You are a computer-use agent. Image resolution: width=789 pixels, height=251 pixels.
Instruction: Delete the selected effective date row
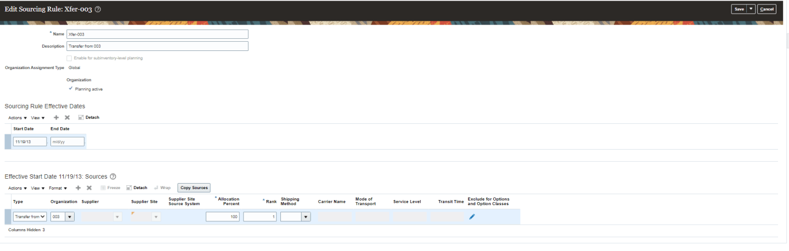[67, 117]
